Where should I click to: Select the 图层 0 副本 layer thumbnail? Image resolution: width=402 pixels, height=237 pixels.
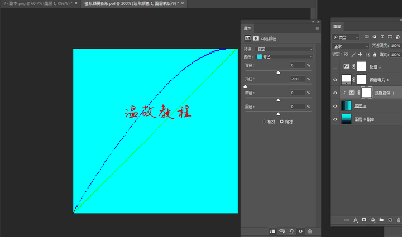pyautogui.click(x=346, y=119)
